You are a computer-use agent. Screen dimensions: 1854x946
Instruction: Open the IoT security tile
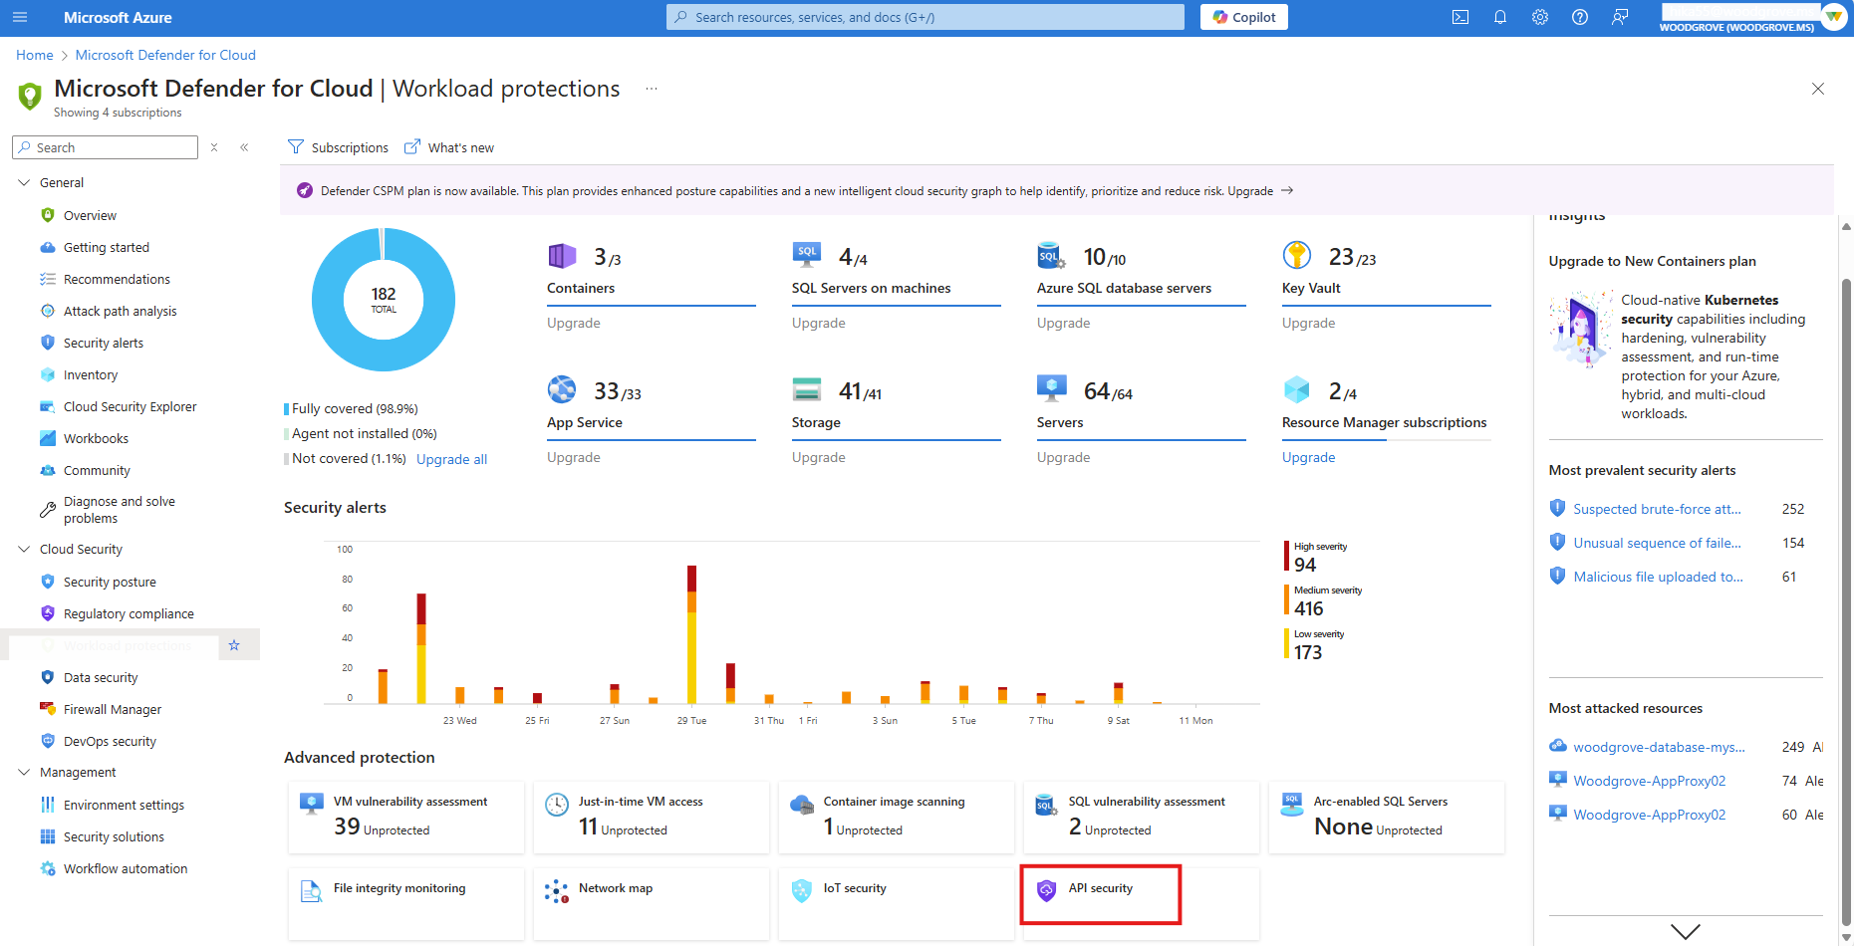(x=854, y=889)
